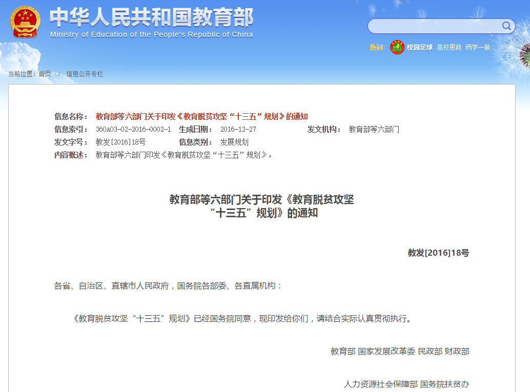Select the index number 360A03-02-2016-0002-1
530x392 pixels.
coord(133,130)
